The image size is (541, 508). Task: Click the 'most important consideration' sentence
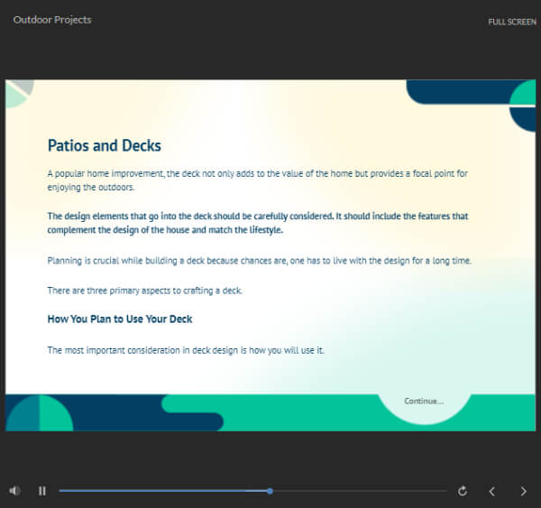click(x=185, y=350)
